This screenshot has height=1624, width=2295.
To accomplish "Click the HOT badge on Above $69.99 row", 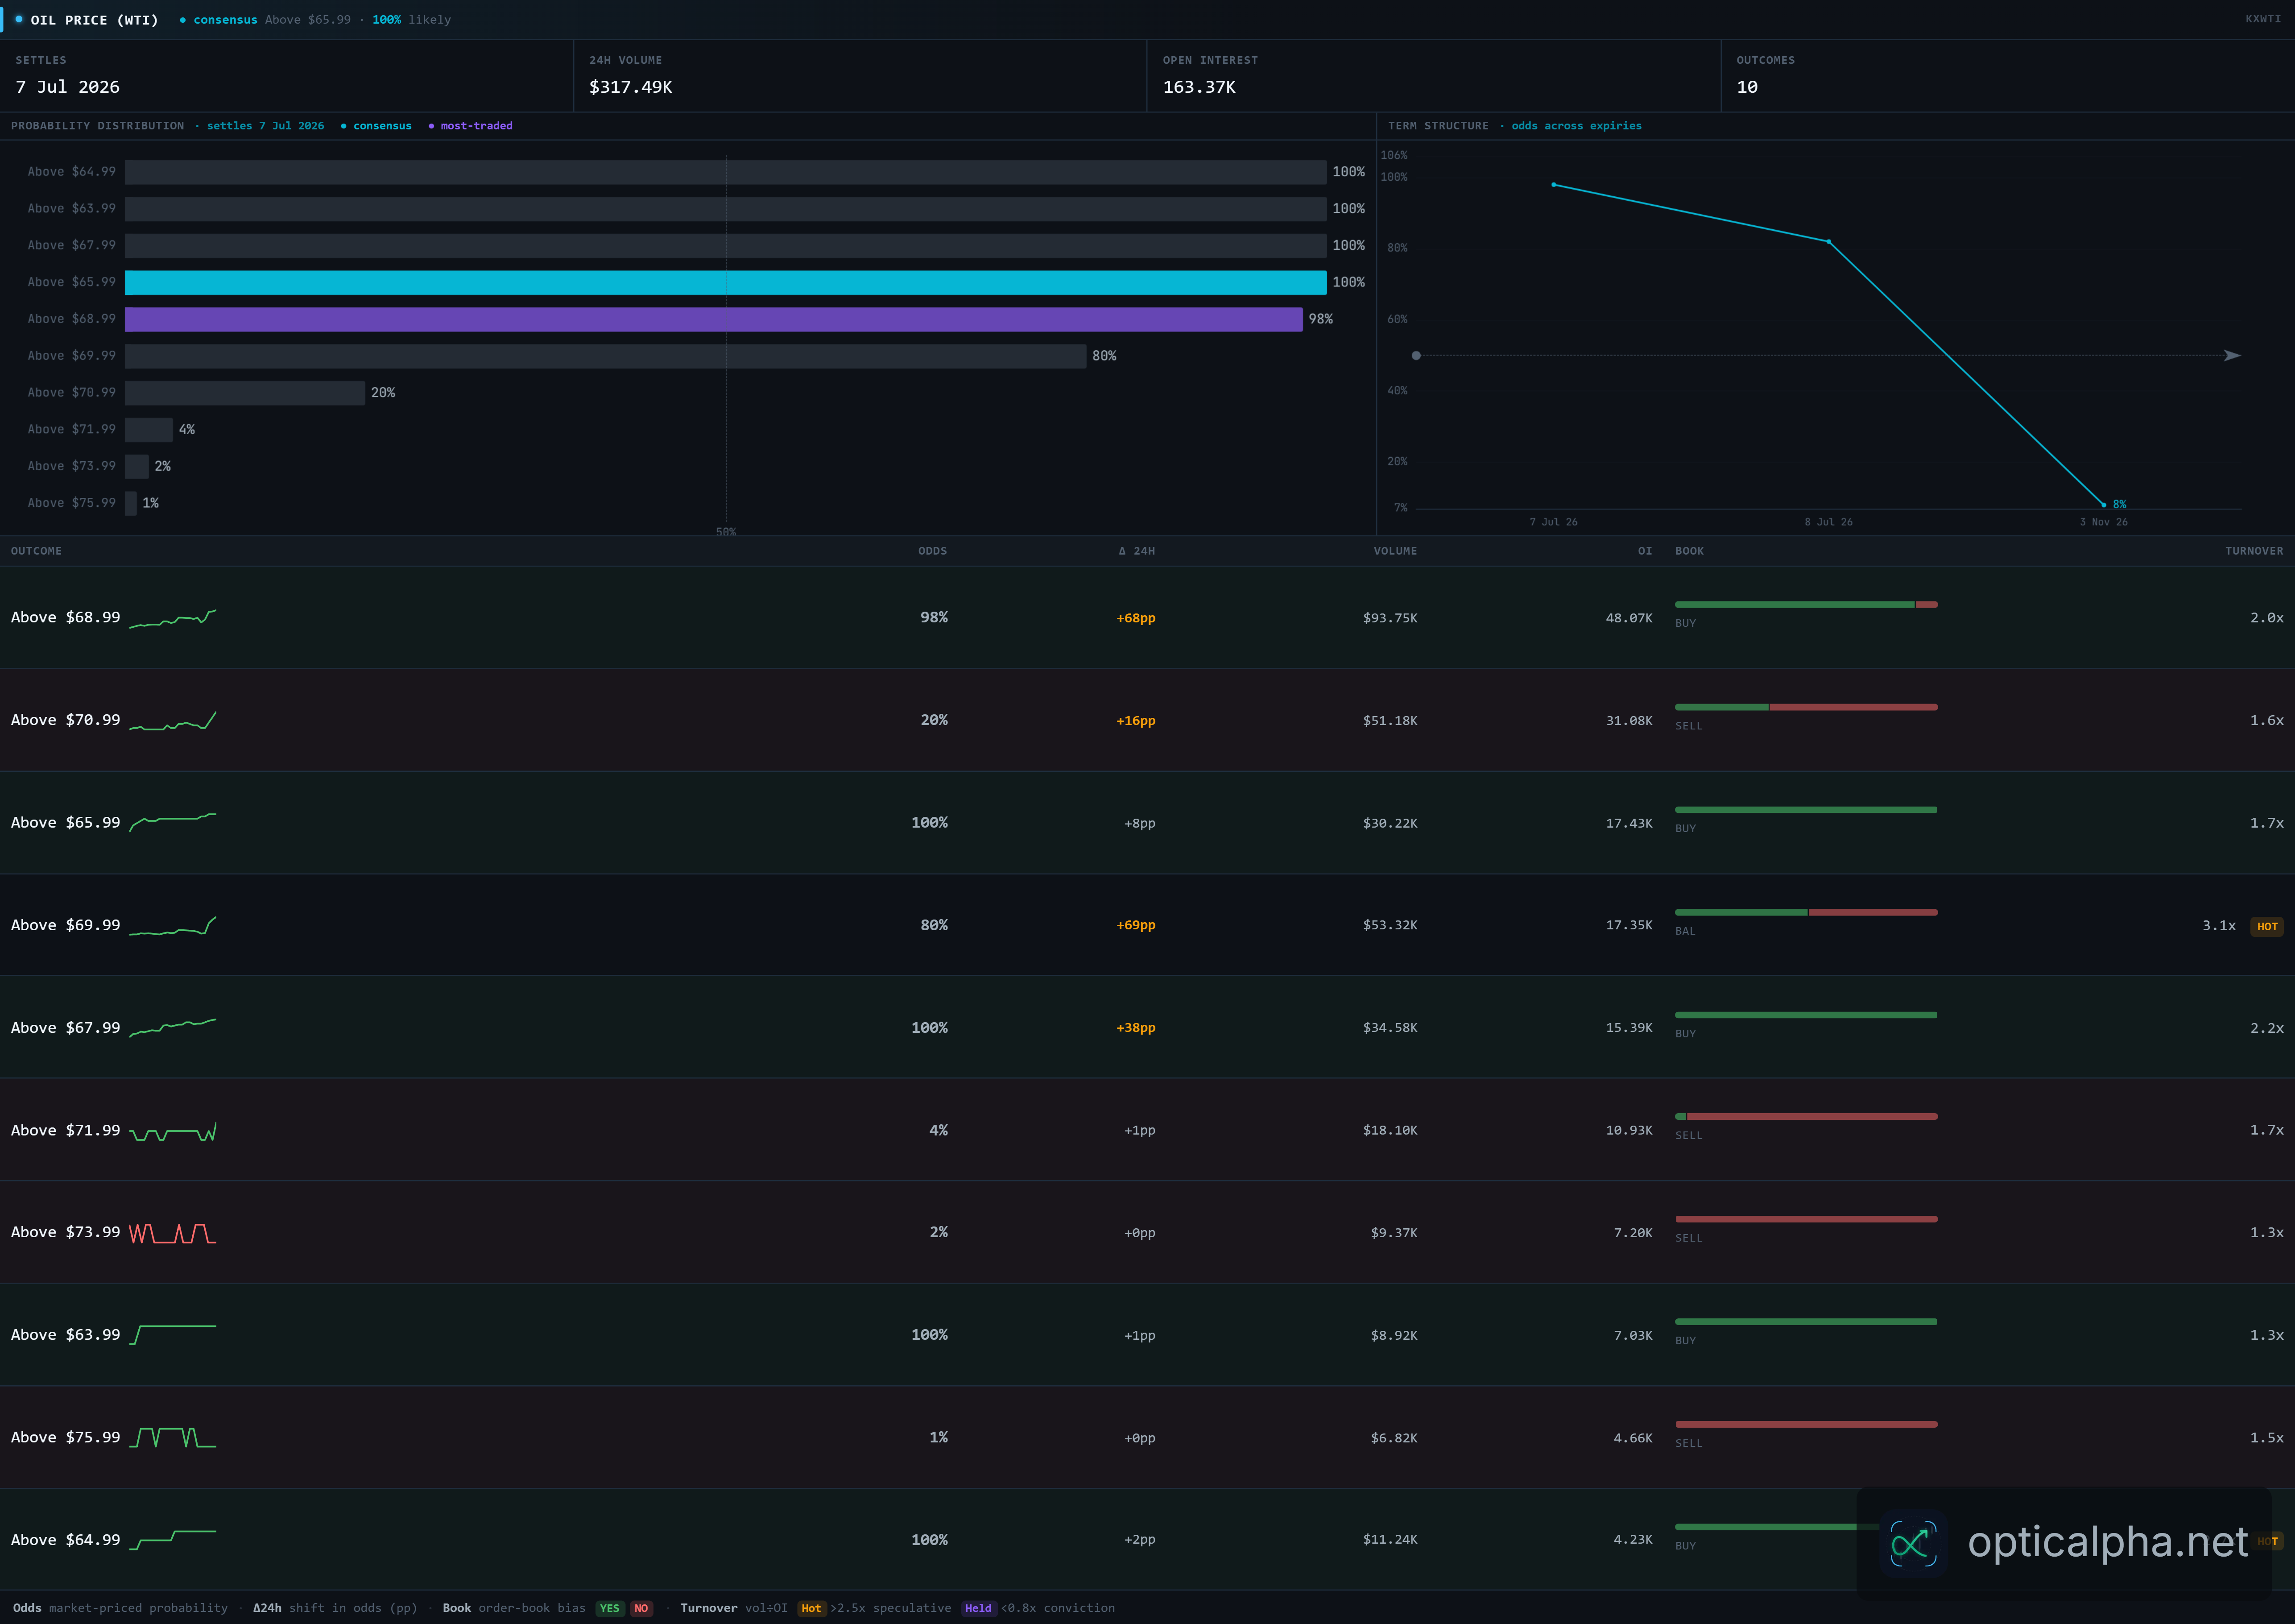I will pos(2266,926).
